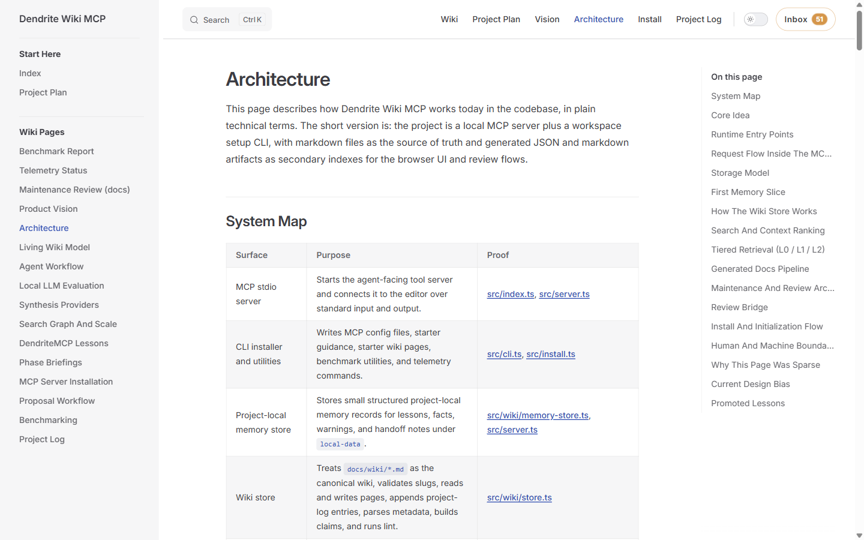Viewport: 864px width, 540px height.
Task: Jump to Storage Model section
Action: pos(740,173)
